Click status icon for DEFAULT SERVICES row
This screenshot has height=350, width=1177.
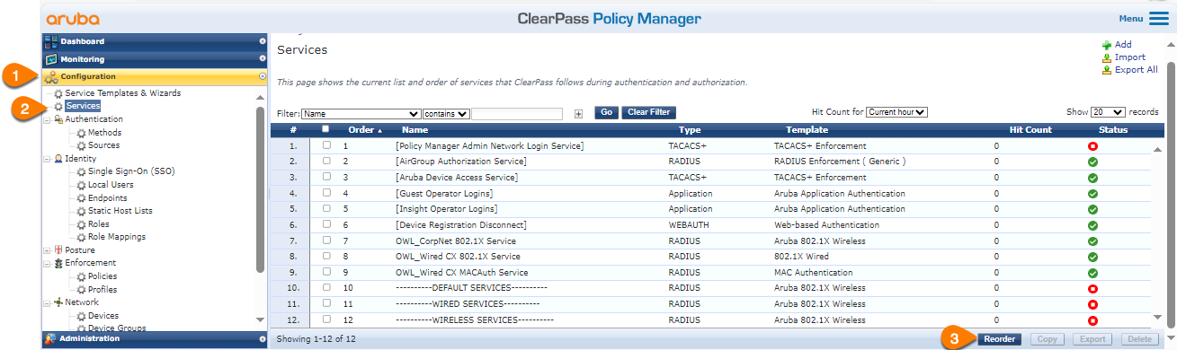tap(1092, 289)
